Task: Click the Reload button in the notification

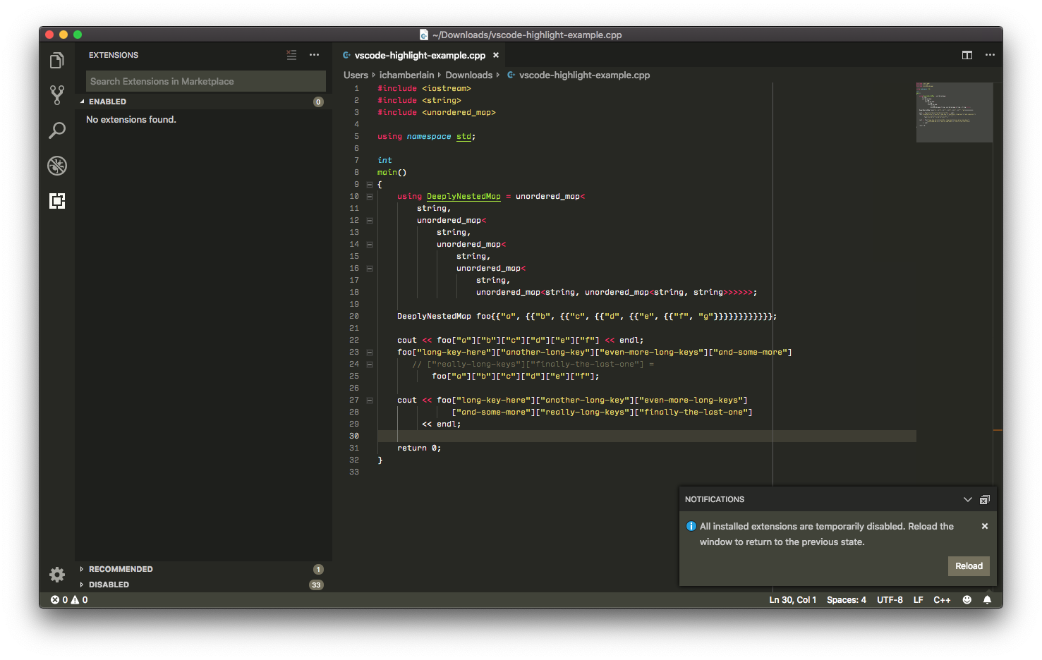Action: point(969,566)
